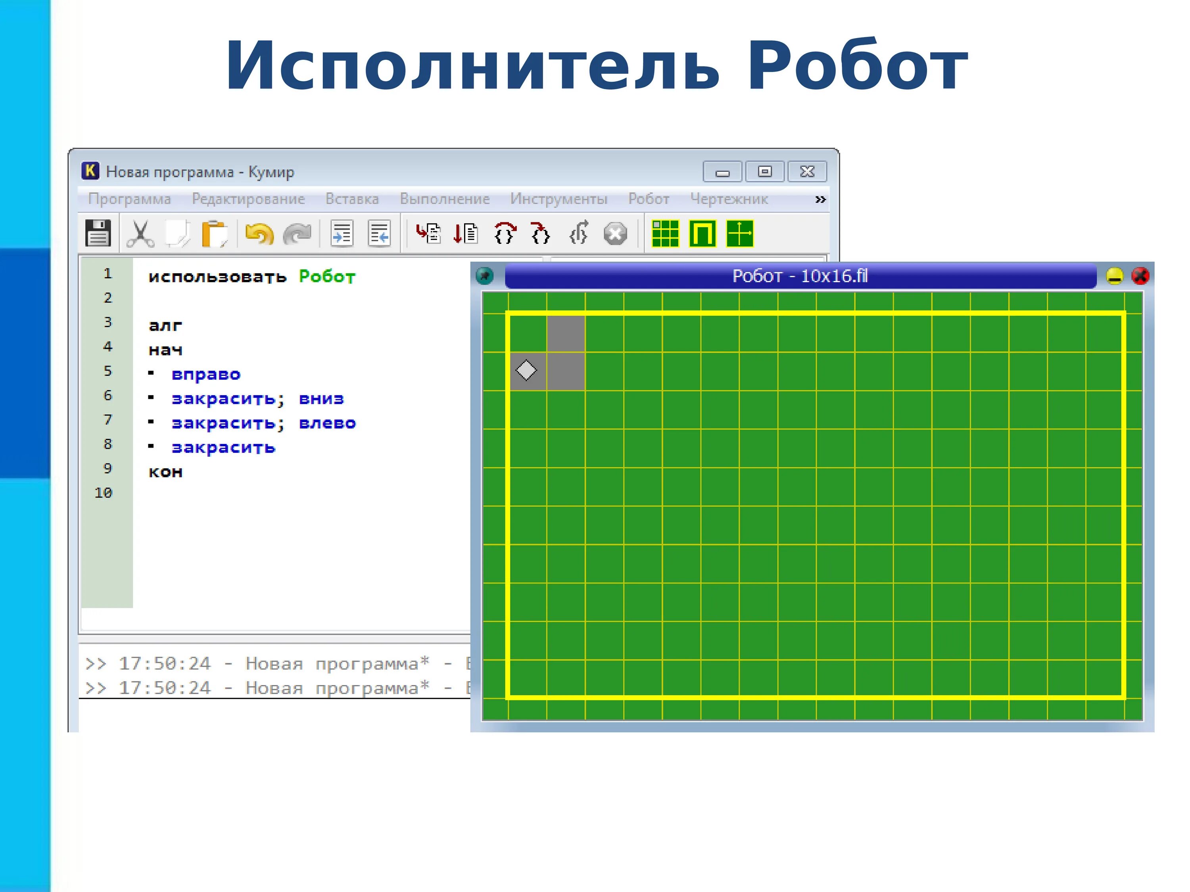Click the gray Redo arrow
Image resolution: width=1190 pixels, height=892 pixels.
(x=297, y=234)
